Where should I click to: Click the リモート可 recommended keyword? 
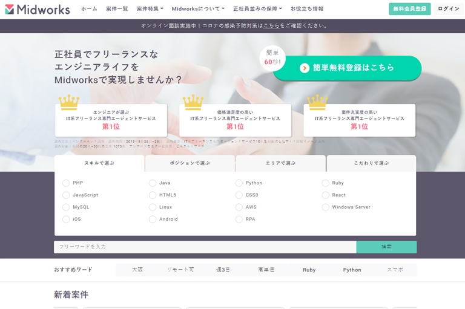point(180,270)
